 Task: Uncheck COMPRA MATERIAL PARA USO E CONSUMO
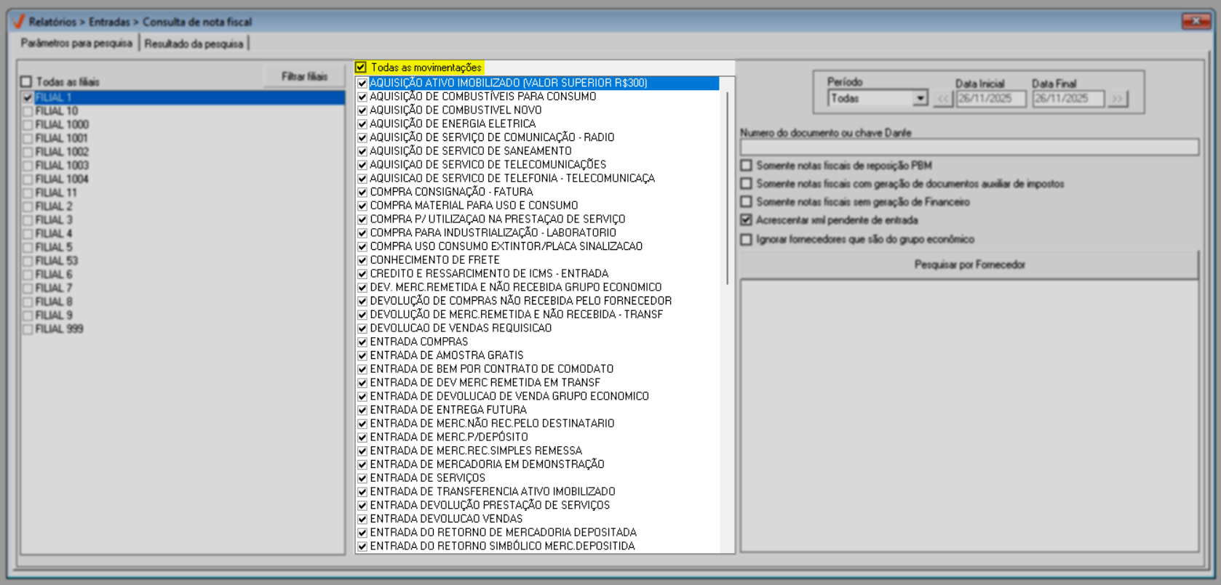pos(362,206)
